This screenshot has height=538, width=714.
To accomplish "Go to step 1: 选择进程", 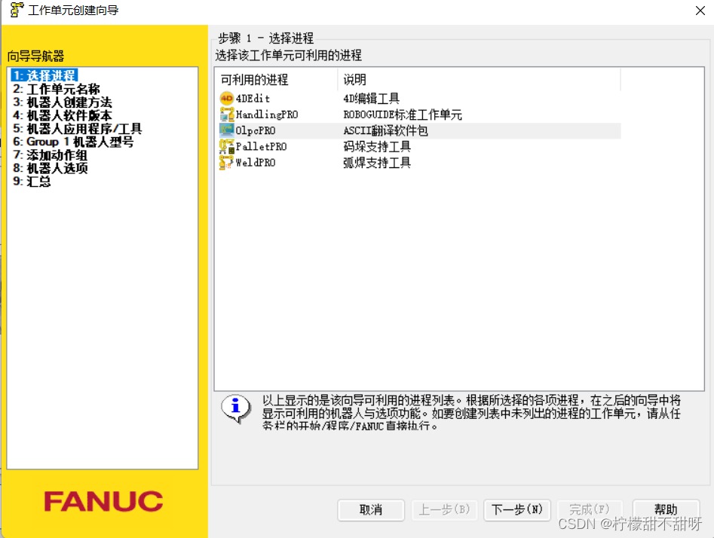I will pyautogui.click(x=44, y=75).
